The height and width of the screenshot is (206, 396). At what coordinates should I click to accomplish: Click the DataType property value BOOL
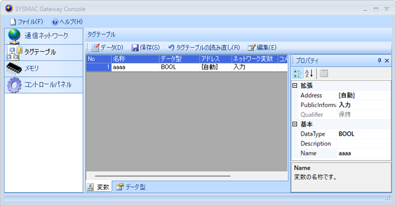[364, 134]
